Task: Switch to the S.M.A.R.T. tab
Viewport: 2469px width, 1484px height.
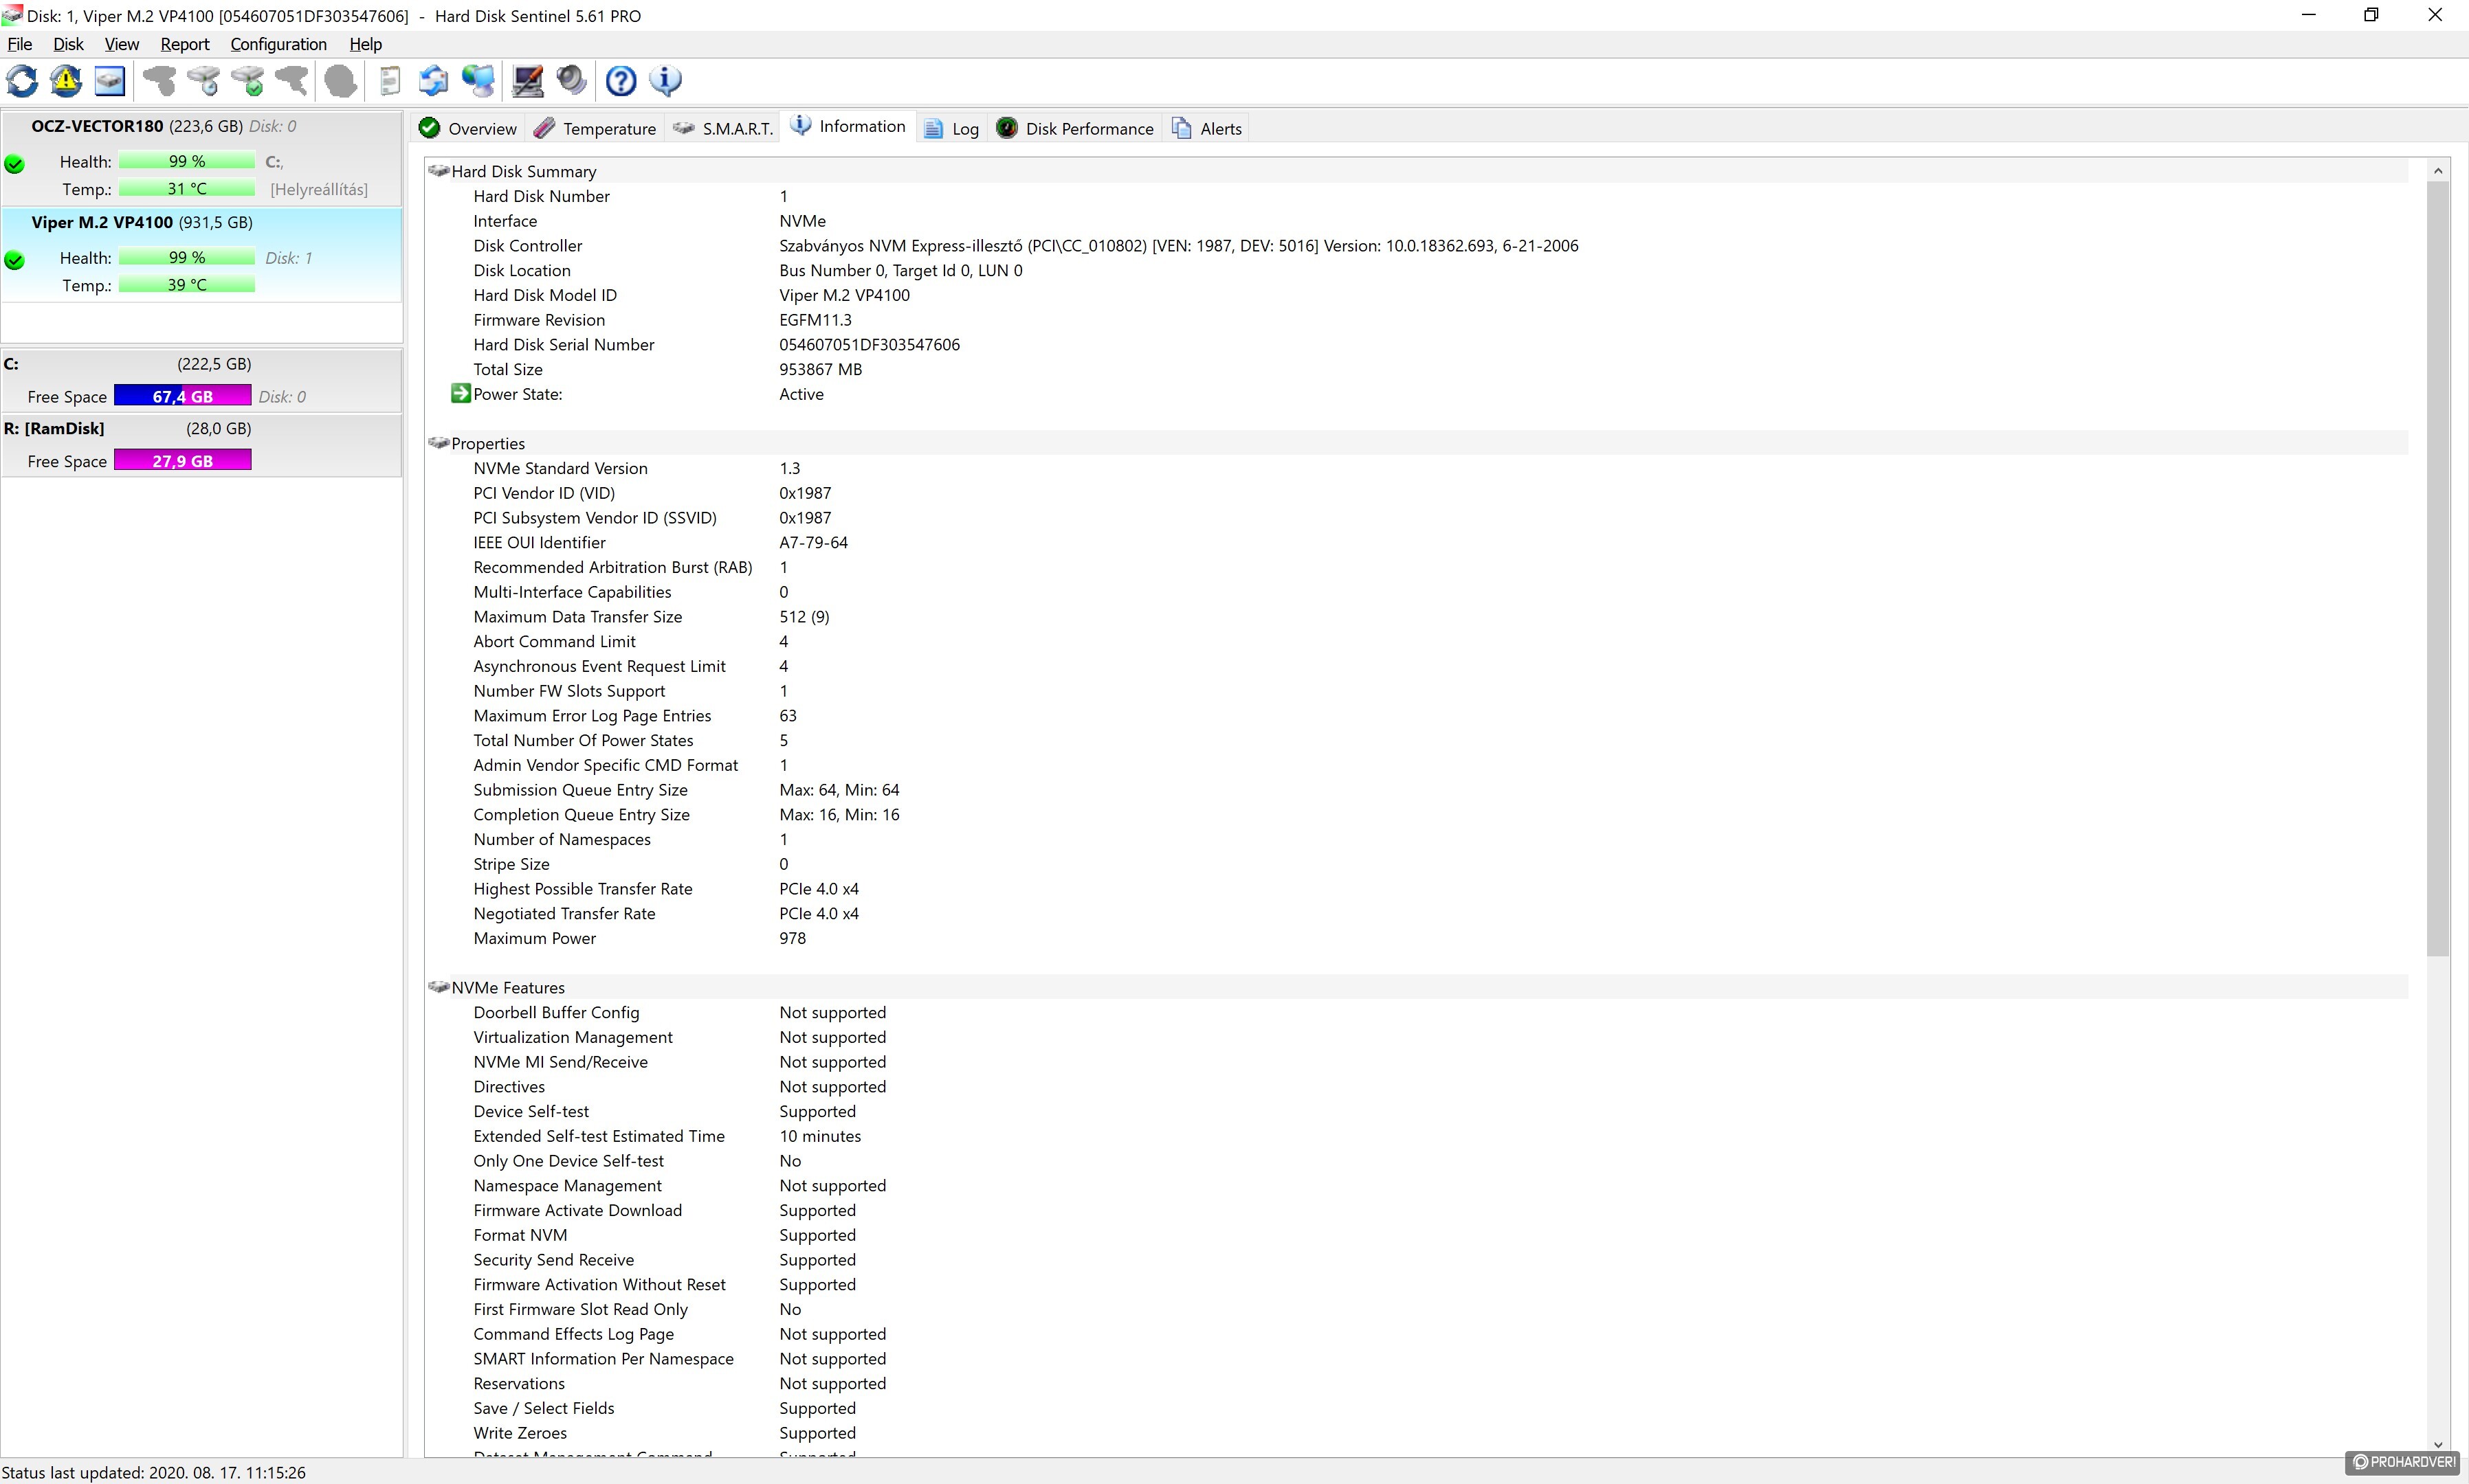Action: (x=723, y=128)
